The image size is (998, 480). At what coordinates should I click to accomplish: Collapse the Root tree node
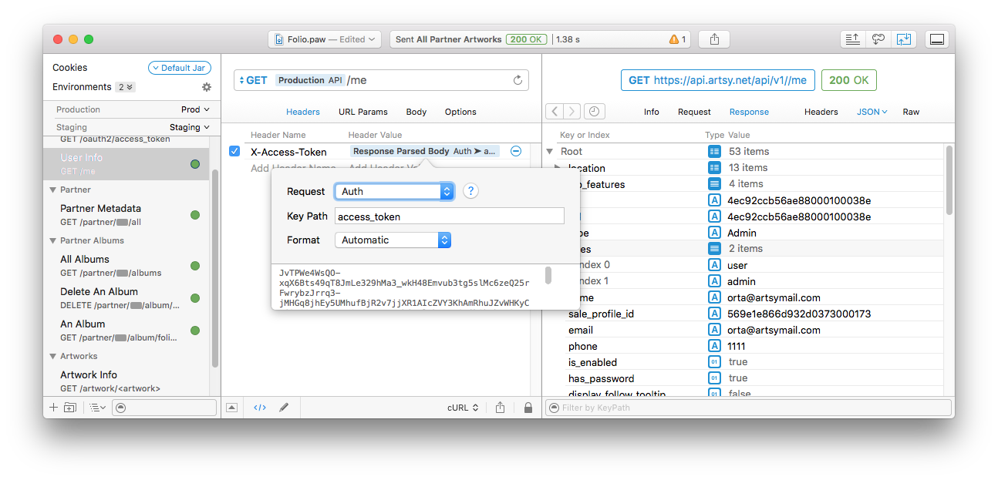pyautogui.click(x=550, y=152)
